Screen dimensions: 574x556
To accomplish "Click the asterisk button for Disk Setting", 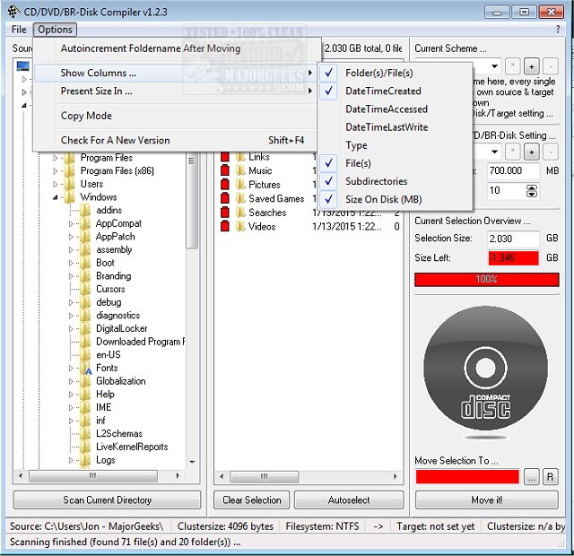I will pyautogui.click(x=512, y=152).
